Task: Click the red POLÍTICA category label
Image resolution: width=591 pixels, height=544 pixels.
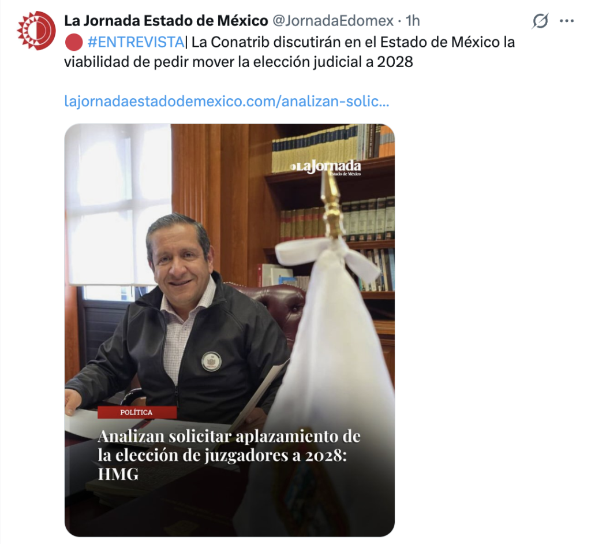Action: coord(137,412)
